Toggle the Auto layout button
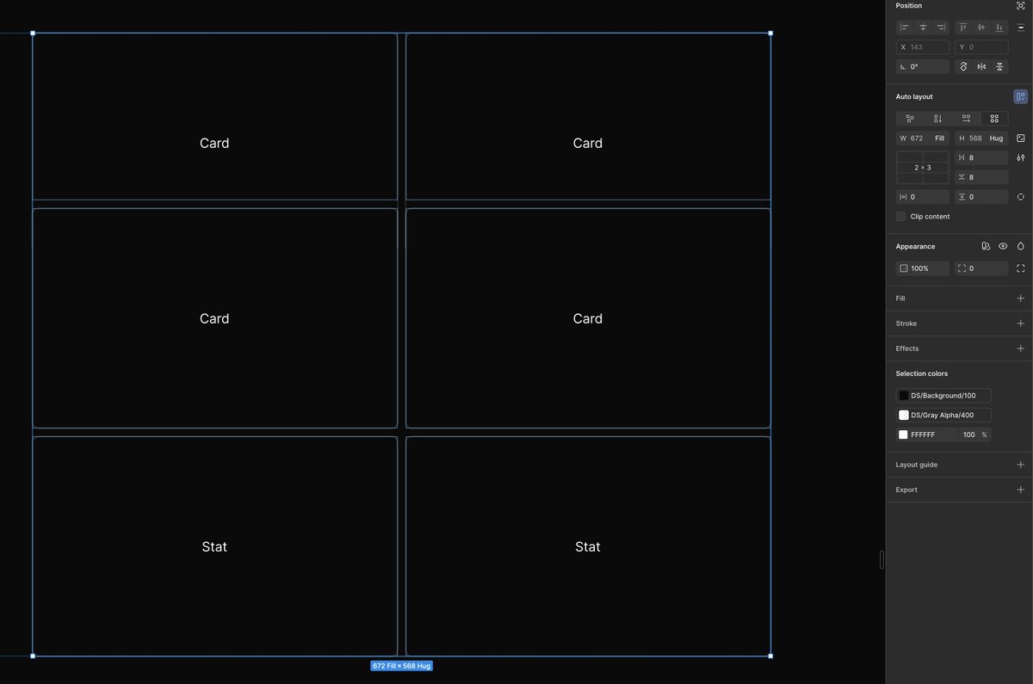The height and width of the screenshot is (684, 1033). 1021,96
